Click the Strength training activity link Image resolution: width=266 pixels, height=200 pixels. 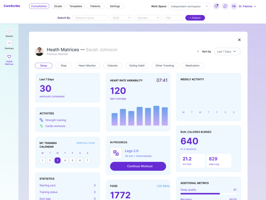[x=56, y=120]
